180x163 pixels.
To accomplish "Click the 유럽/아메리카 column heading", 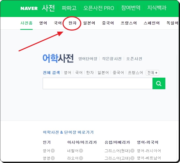I will [x=117, y=142].
